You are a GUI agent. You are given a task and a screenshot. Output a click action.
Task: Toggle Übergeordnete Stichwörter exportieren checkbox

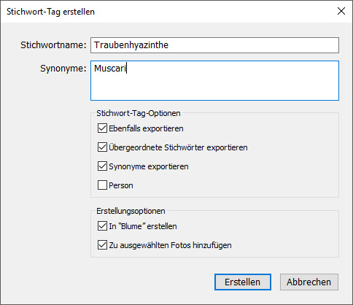coord(102,147)
